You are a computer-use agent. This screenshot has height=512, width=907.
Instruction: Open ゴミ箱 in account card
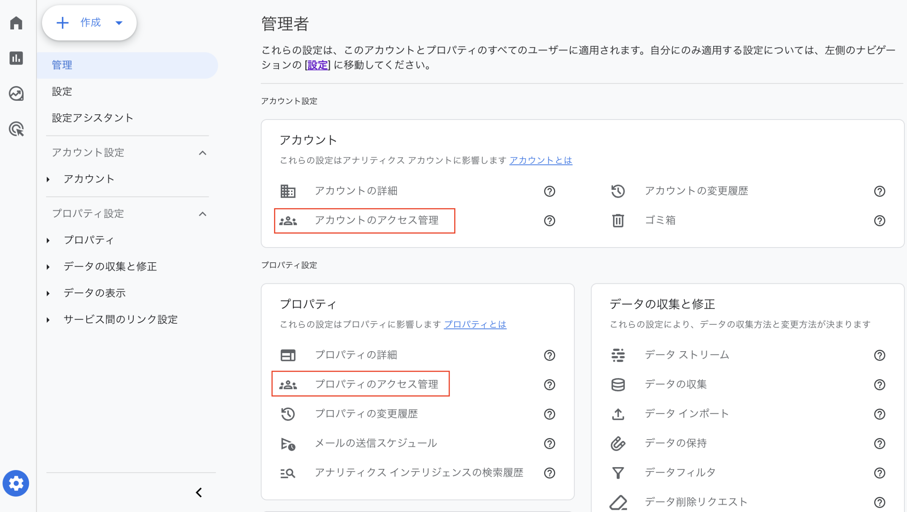pos(660,220)
